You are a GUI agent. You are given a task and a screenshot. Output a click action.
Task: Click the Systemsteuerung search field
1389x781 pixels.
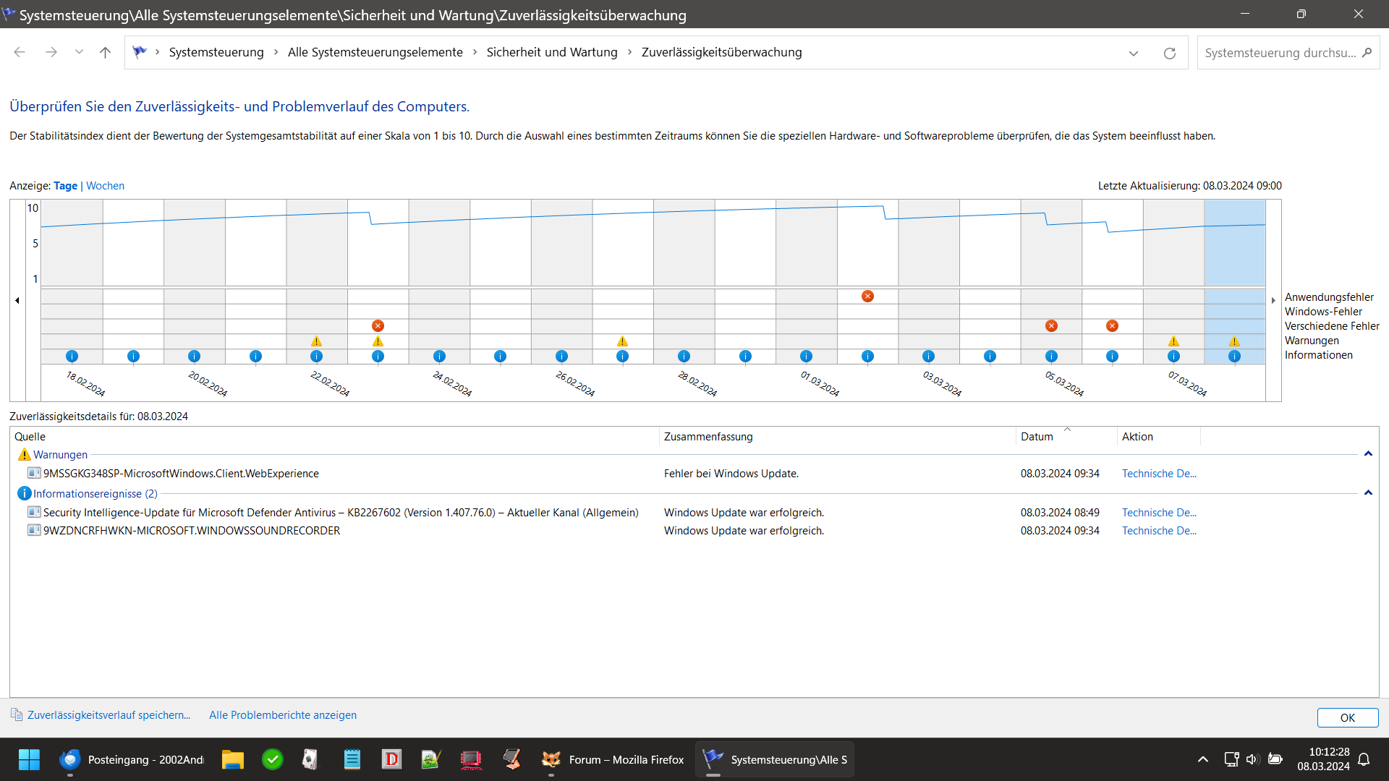(1280, 53)
